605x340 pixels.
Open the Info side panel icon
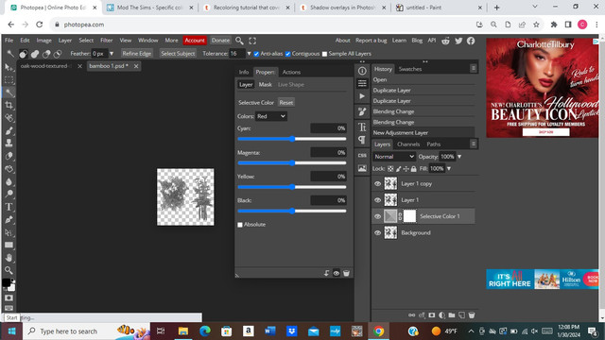tap(362, 71)
